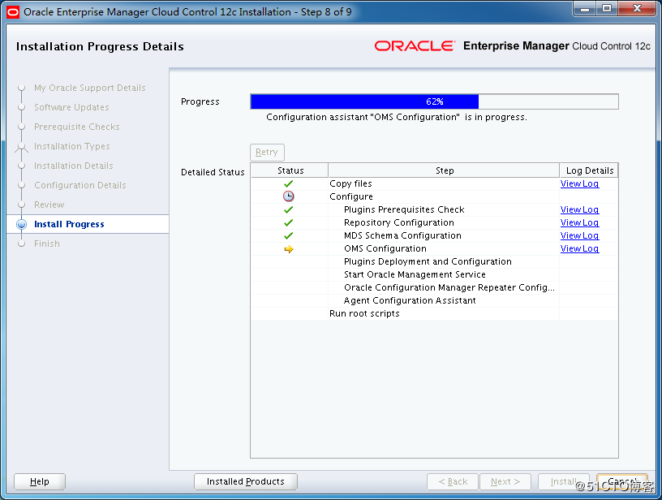Minimize the installer window
Screen dimensions: 662x500
(x=585, y=9)
